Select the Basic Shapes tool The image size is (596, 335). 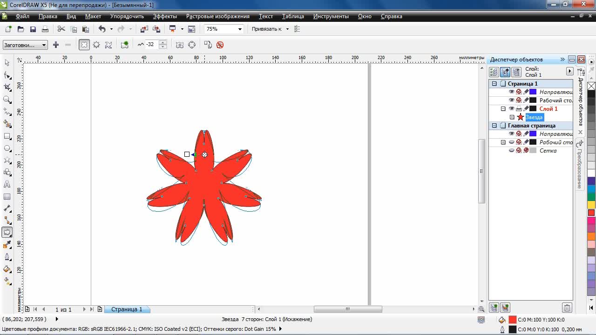7,173
